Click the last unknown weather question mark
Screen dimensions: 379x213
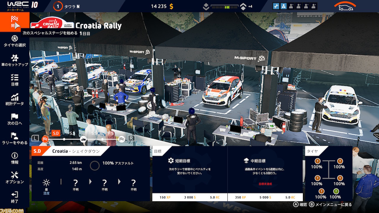[134, 183]
